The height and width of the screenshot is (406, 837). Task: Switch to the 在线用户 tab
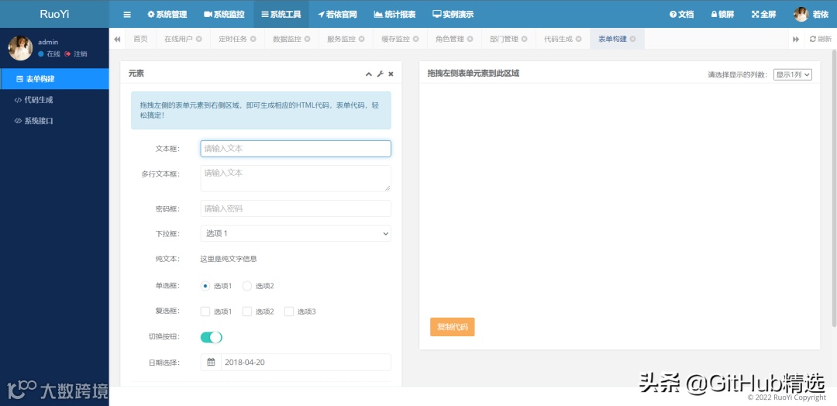[x=178, y=39]
